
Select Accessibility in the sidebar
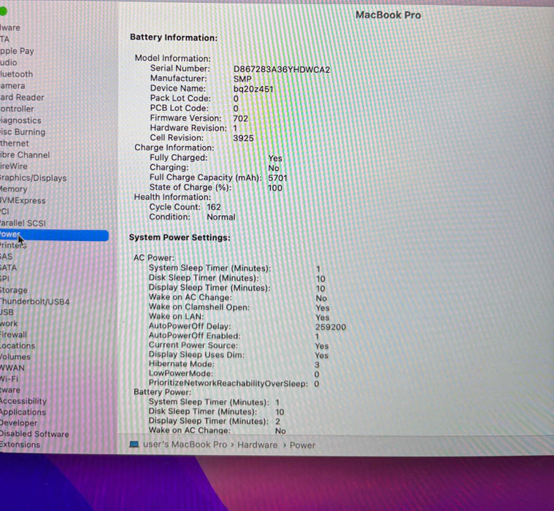[x=23, y=401]
